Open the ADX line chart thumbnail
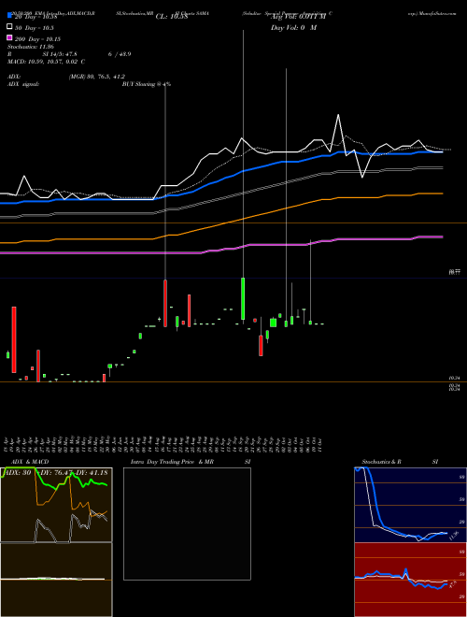This screenshot has height=617, width=467. tap(56, 505)
